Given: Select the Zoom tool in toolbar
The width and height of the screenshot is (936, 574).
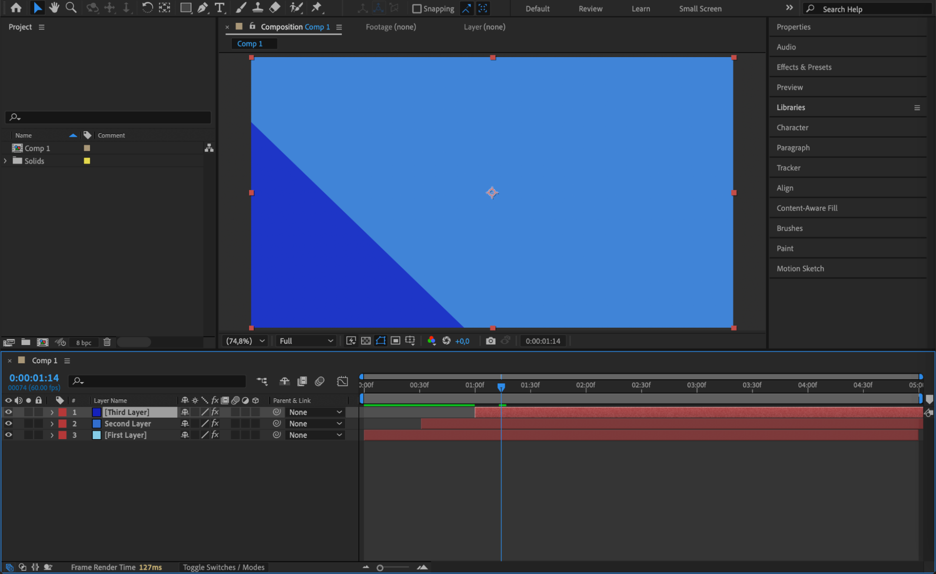Looking at the screenshot, I should 71,7.
